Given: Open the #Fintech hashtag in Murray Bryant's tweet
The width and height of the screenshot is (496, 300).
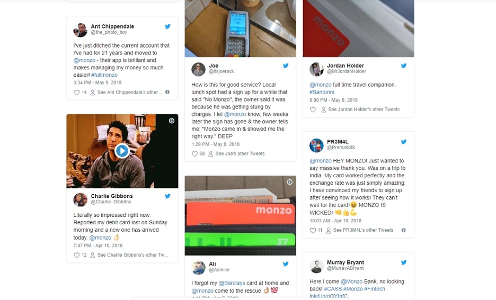Looking at the screenshot, I should coord(375,289).
